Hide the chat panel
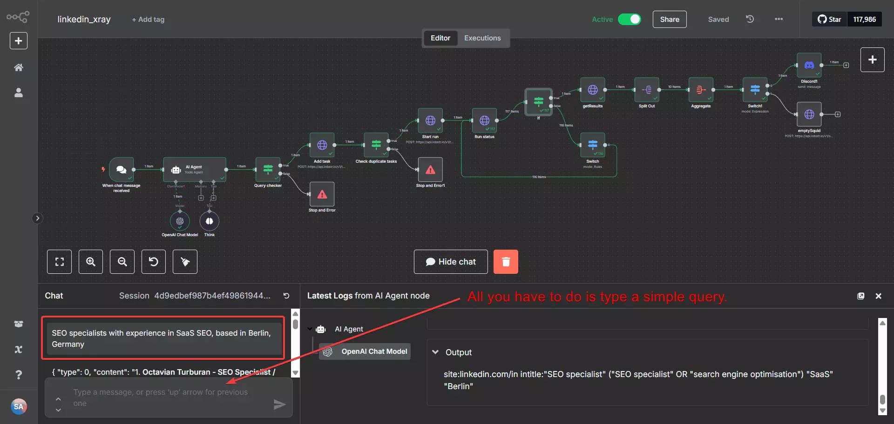The image size is (894, 424). (450, 261)
